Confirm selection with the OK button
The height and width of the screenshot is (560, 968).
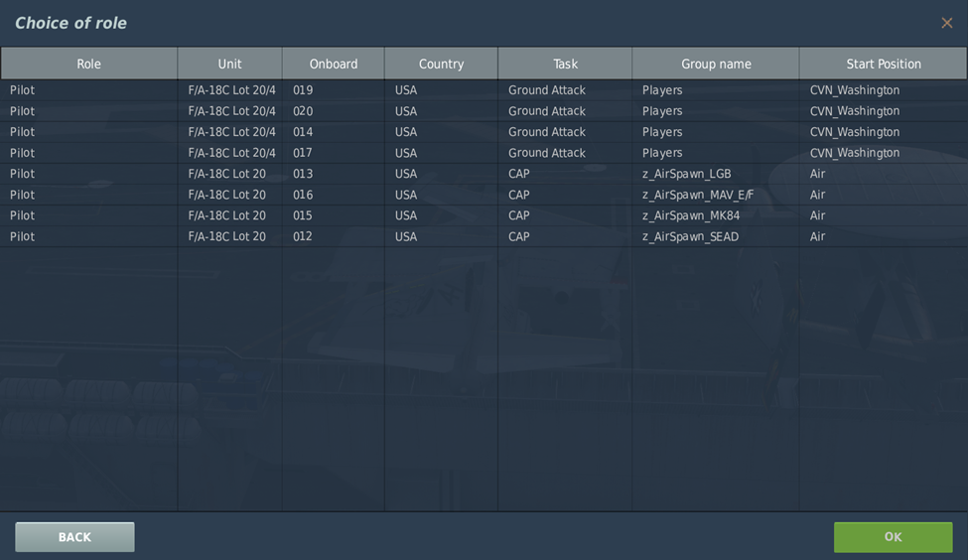pos(893,537)
